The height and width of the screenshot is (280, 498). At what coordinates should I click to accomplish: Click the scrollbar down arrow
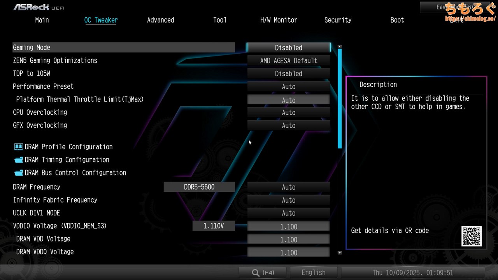tap(340, 253)
